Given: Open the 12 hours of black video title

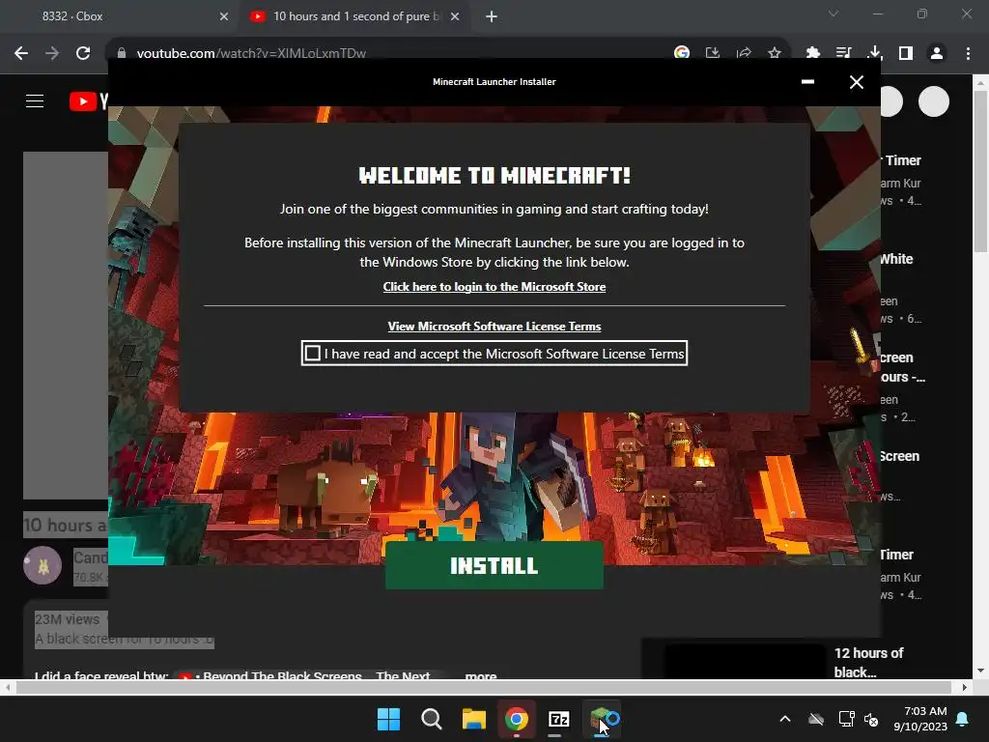Looking at the screenshot, I should coord(868,663).
